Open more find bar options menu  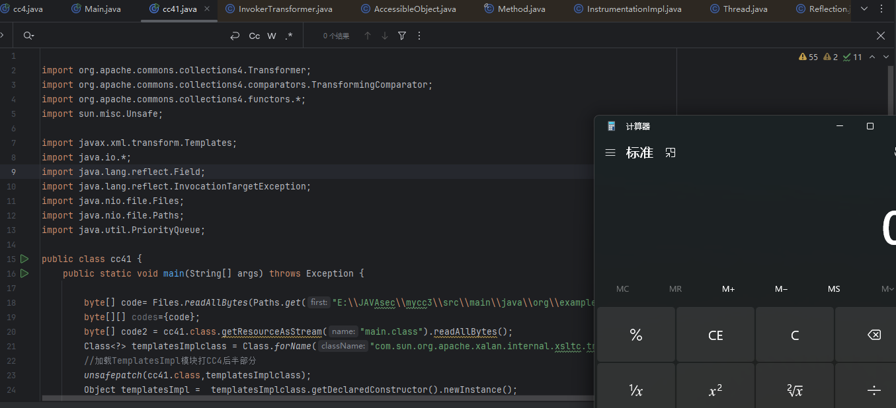[x=419, y=36]
